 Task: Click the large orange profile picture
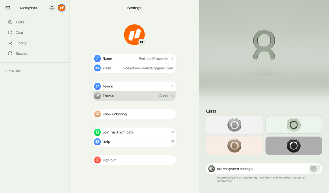(x=134, y=34)
